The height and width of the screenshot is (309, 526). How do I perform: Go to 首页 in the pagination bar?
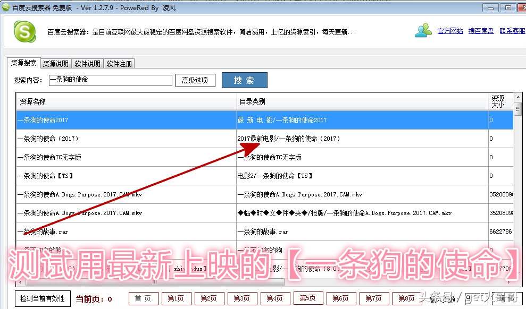click(x=143, y=298)
